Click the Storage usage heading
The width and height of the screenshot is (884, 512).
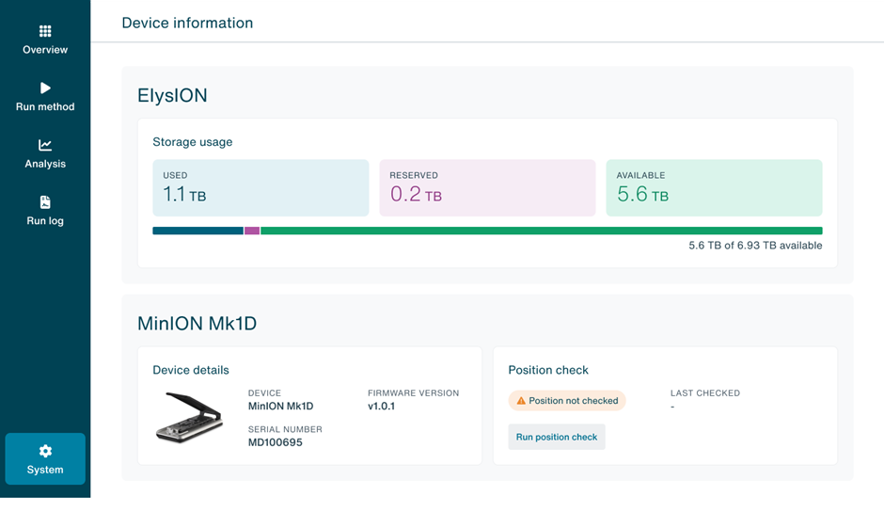[x=192, y=142]
